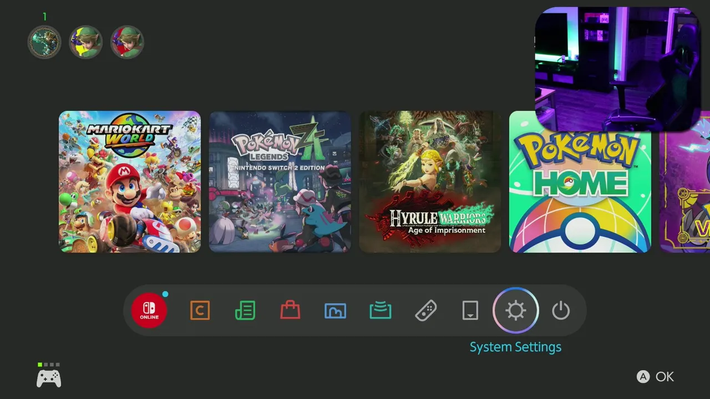Viewport: 710px width, 399px height.
Task: Click the System Settings text label
Action: (x=515, y=347)
